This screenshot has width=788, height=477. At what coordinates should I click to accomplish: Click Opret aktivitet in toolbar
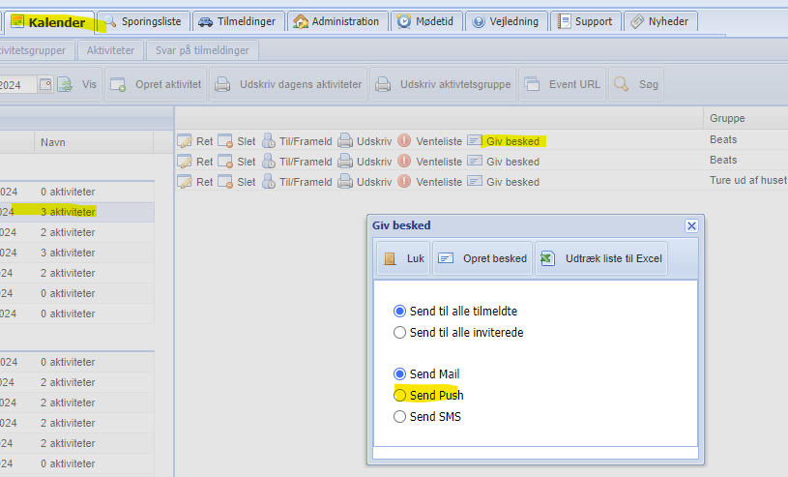pyautogui.click(x=157, y=84)
